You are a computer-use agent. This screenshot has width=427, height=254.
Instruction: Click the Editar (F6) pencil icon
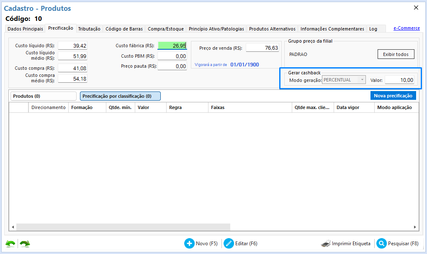(229, 244)
